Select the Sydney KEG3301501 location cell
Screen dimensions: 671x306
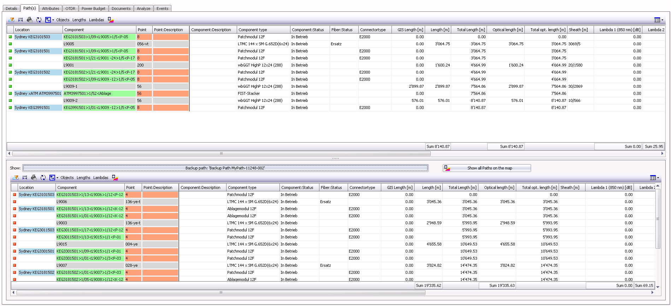point(37,251)
